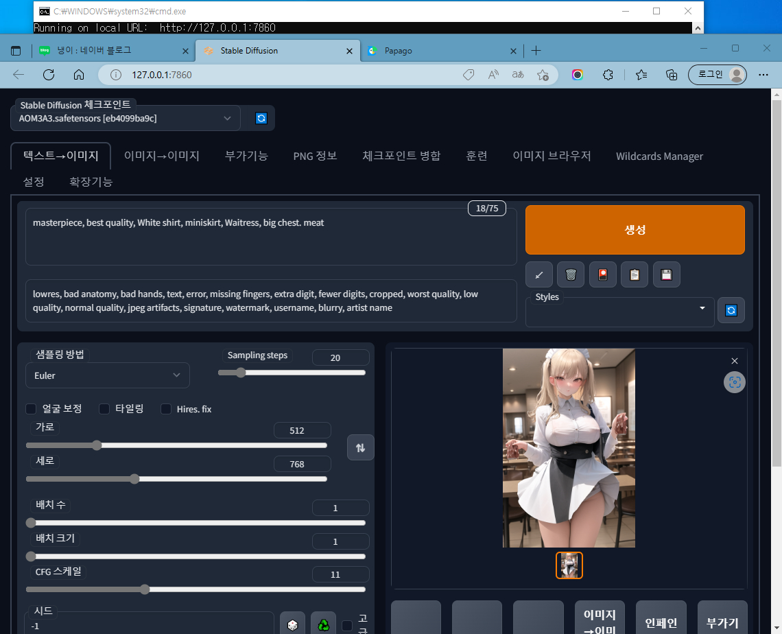Open the 부가기능 tab
The width and height of the screenshot is (782, 634).
[246, 156]
